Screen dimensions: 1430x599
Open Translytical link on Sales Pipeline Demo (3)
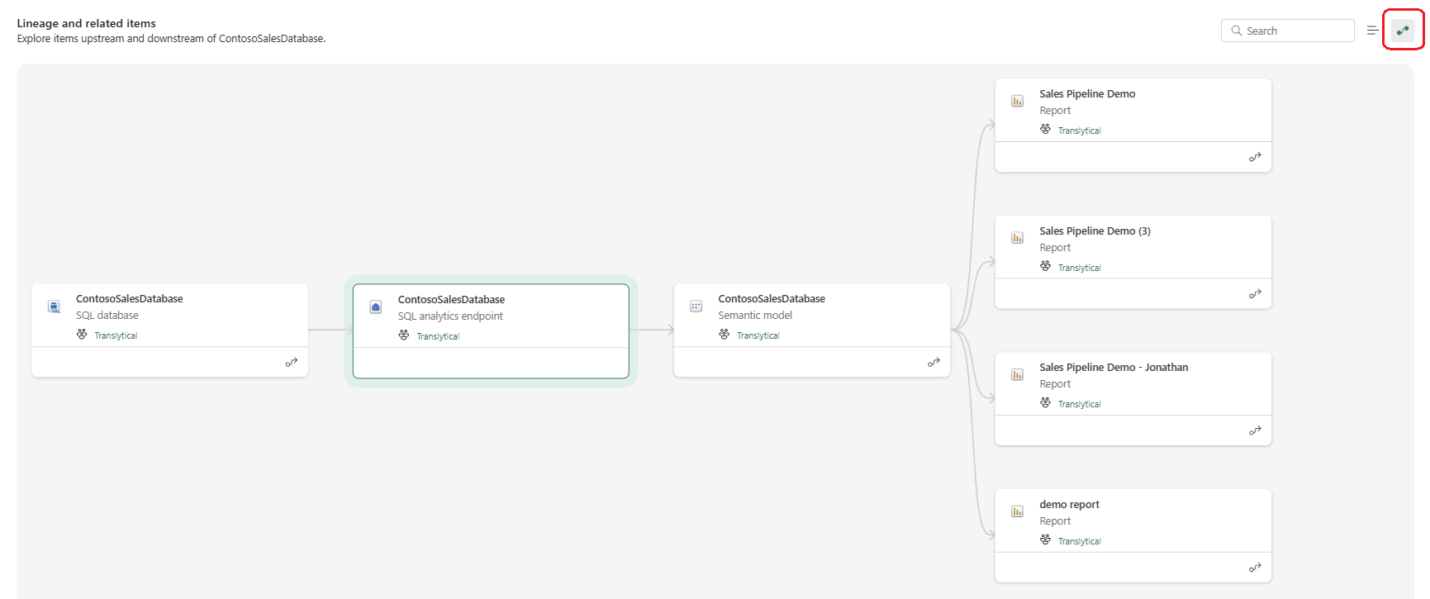[1079, 268]
